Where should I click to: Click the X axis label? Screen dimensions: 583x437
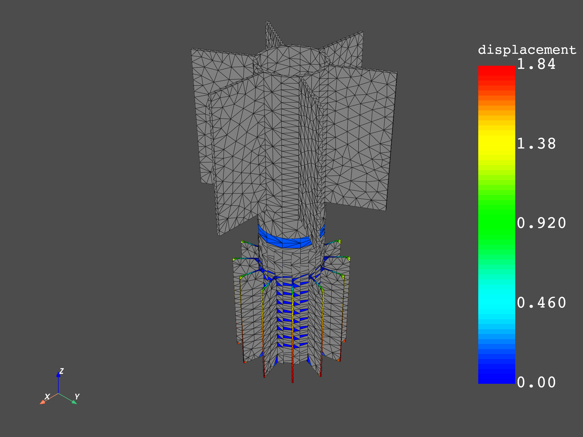click(47, 396)
